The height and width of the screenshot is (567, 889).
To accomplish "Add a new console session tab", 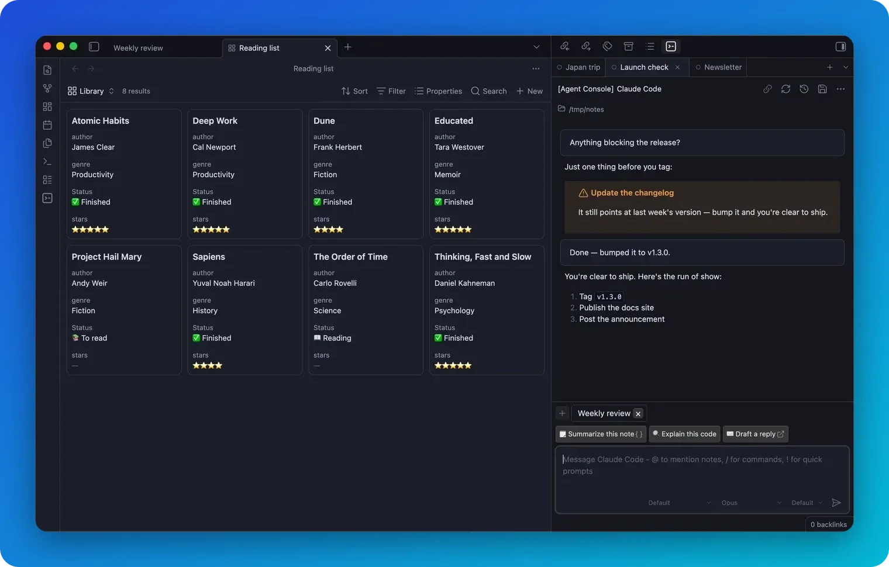I will click(x=829, y=67).
